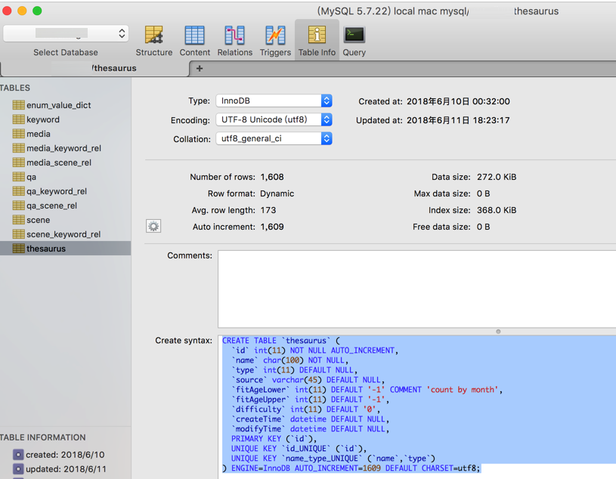Click the TABLES sidebar header
Image resolution: width=616 pixels, height=479 pixels.
pyautogui.click(x=15, y=88)
